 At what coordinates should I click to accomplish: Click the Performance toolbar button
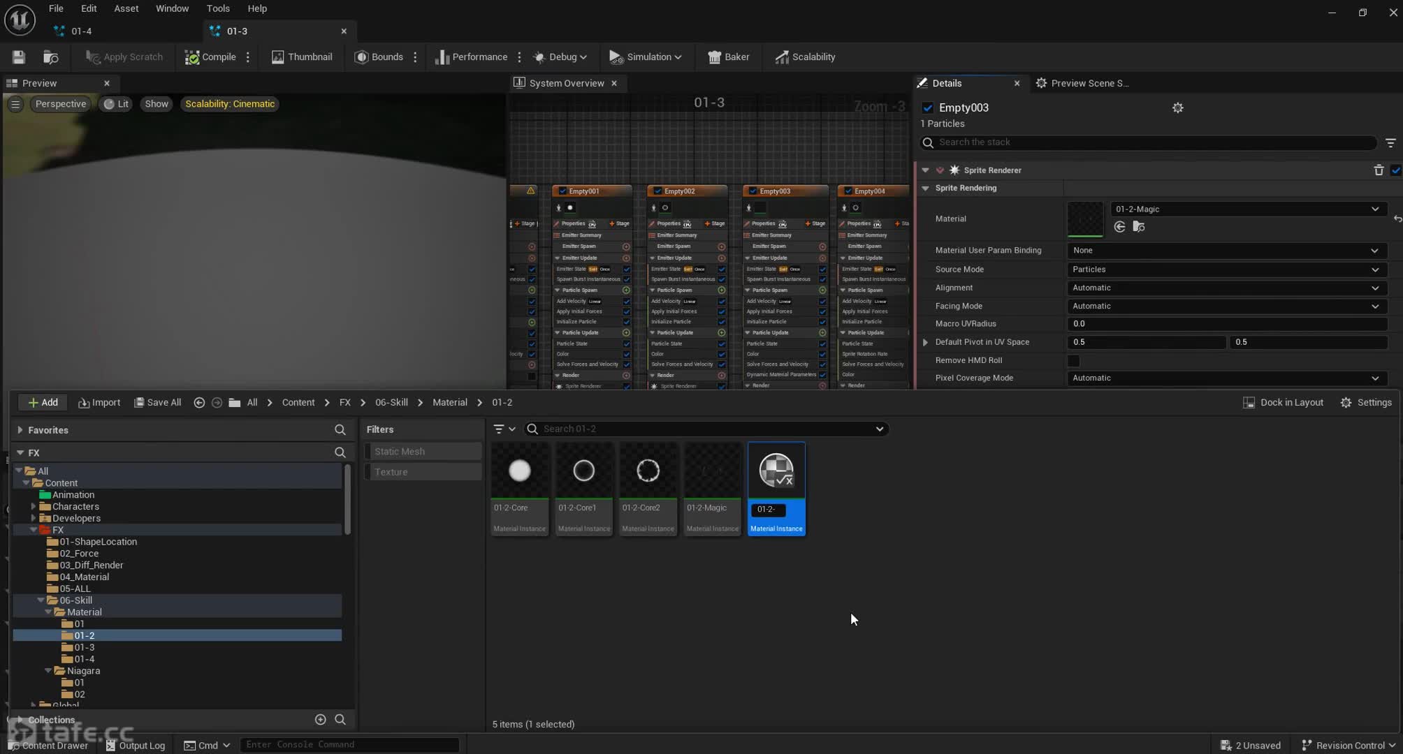tap(471, 57)
